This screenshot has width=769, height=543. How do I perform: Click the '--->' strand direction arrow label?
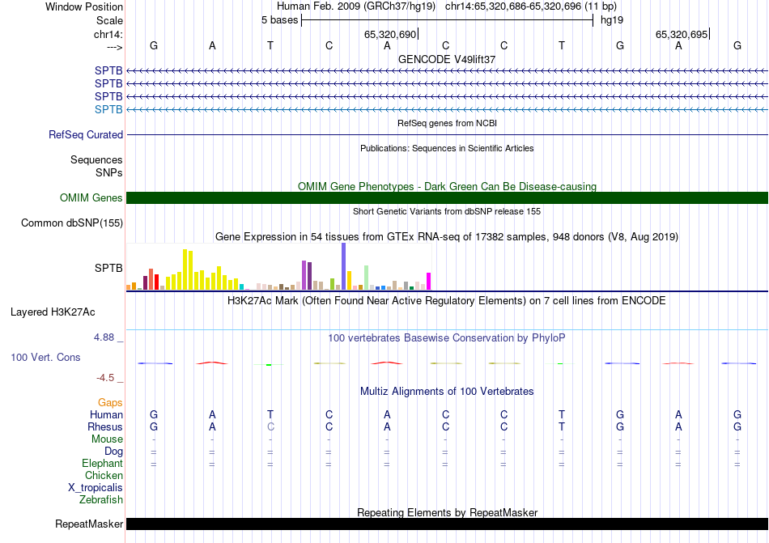[x=114, y=47]
